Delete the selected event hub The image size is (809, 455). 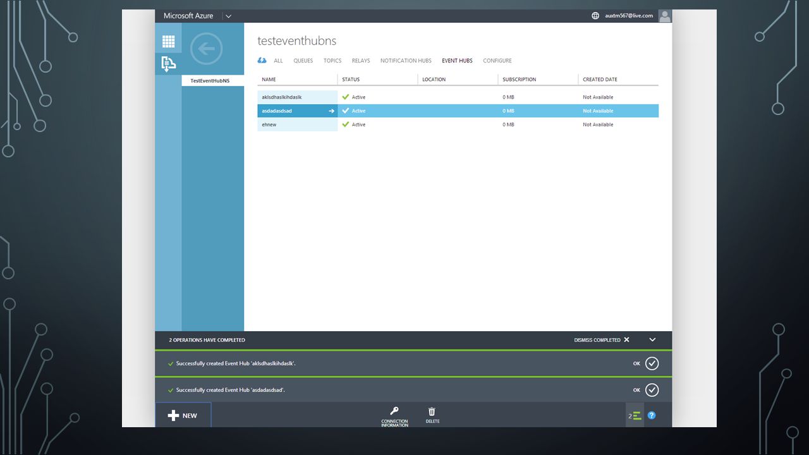point(432,415)
